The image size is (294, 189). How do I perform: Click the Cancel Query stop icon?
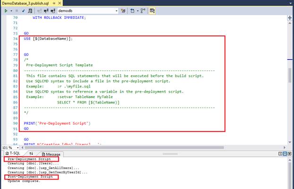pos(17,11)
